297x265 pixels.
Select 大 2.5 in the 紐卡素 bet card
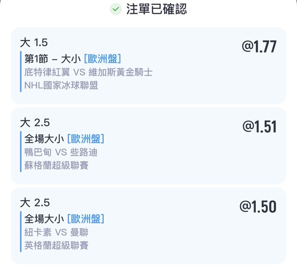coord(35,203)
